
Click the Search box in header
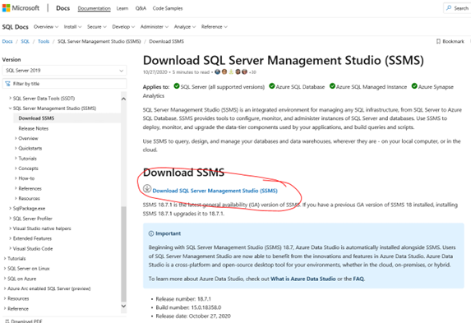pyautogui.click(x=458, y=8)
